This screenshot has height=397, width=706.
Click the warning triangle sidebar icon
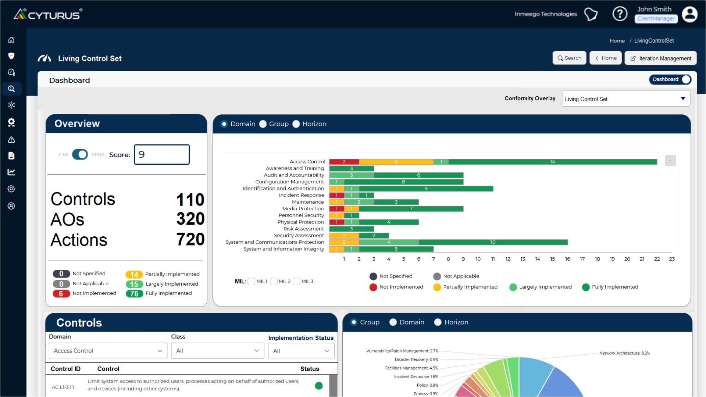pyautogui.click(x=11, y=140)
